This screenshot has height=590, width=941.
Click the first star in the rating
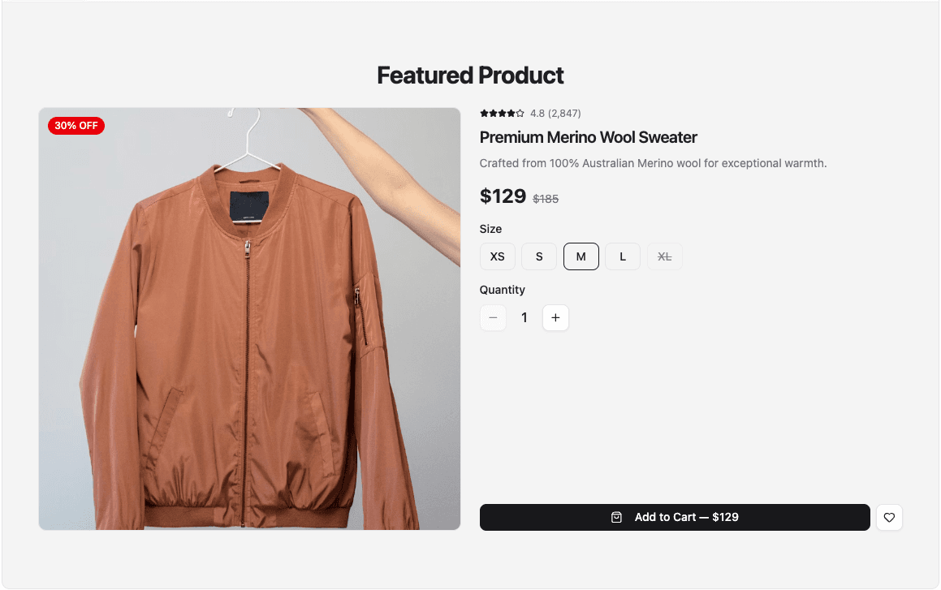point(484,113)
